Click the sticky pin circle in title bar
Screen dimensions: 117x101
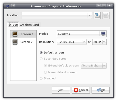[13, 6]
